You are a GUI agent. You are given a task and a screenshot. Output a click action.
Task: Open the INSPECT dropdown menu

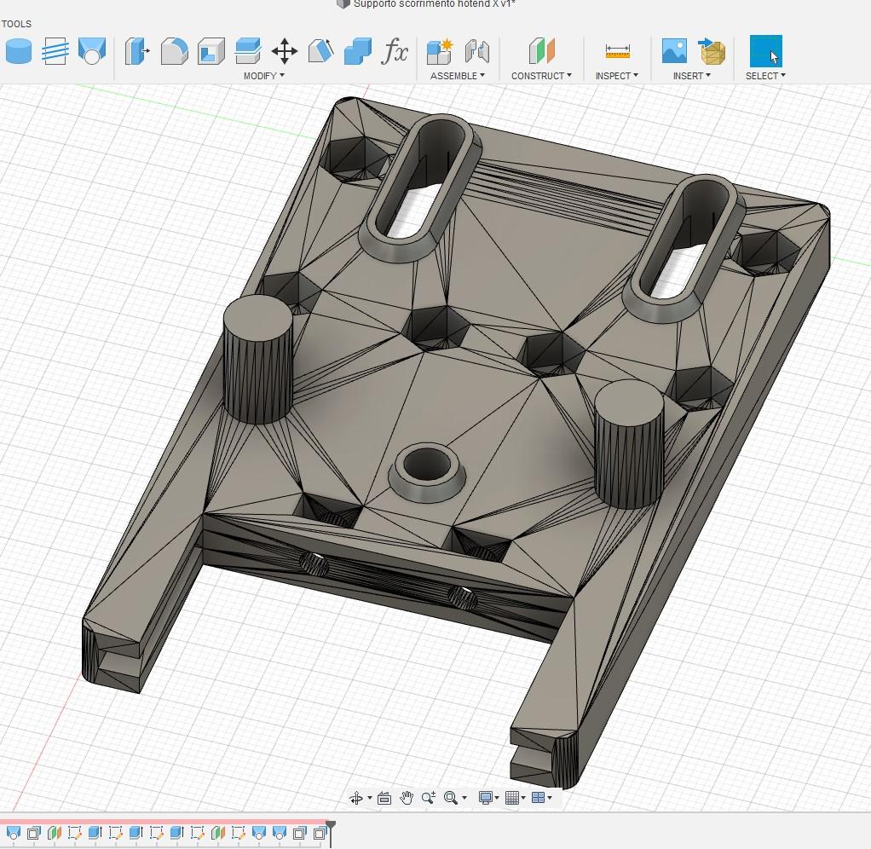coord(617,76)
